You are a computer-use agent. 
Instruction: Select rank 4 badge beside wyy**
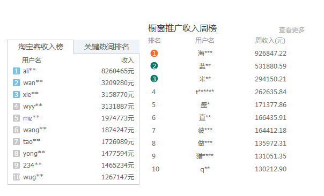point(16,106)
